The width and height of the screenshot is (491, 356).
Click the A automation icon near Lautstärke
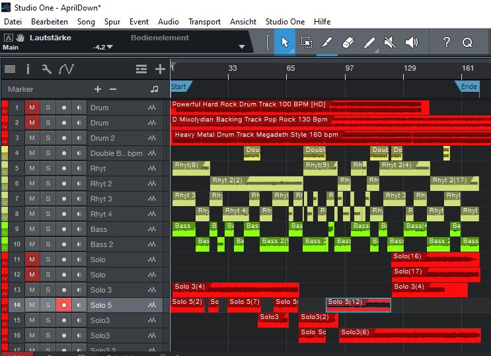point(9,38)
